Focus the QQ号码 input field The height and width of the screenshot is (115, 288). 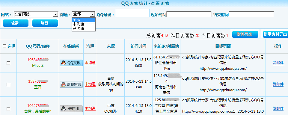tap(132, 13)
